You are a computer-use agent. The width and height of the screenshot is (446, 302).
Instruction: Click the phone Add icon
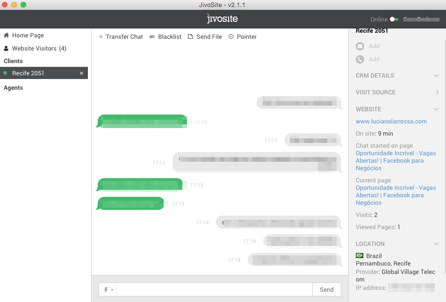click(360, 59)
